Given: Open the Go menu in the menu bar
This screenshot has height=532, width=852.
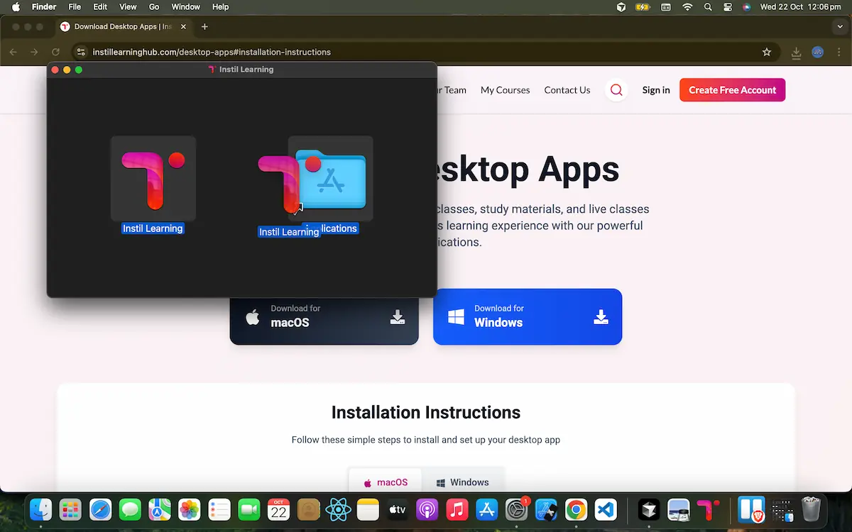Looking at the screenshot, I should [x=153, y=6].
